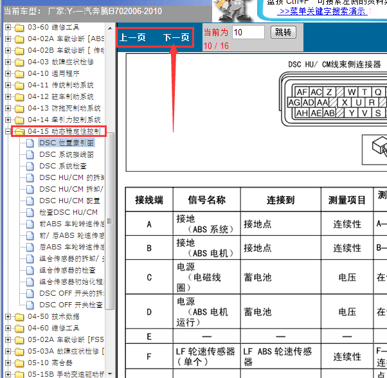The image size is (387, 378).
Task: Expand the 04-50 技术数据 node
Action: [8, 316]
